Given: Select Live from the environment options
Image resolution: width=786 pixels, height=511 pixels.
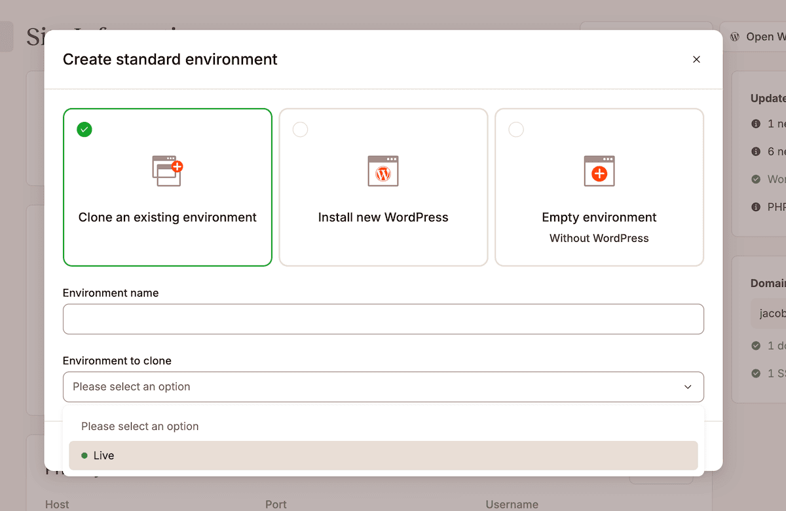Looking at the screenshot, I should coord(105,455).
